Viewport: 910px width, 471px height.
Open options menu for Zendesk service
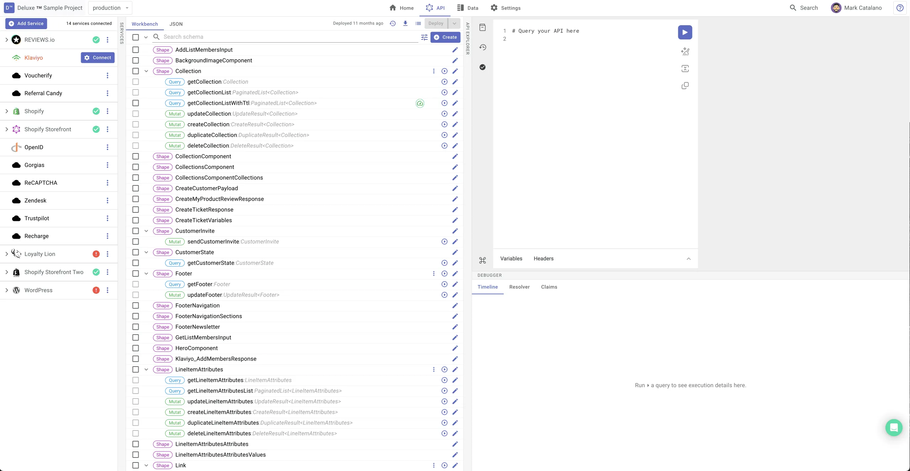[107, 200]
